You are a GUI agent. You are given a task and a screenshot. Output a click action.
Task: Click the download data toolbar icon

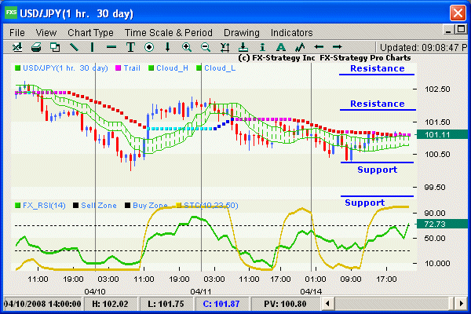click(243, 47)
